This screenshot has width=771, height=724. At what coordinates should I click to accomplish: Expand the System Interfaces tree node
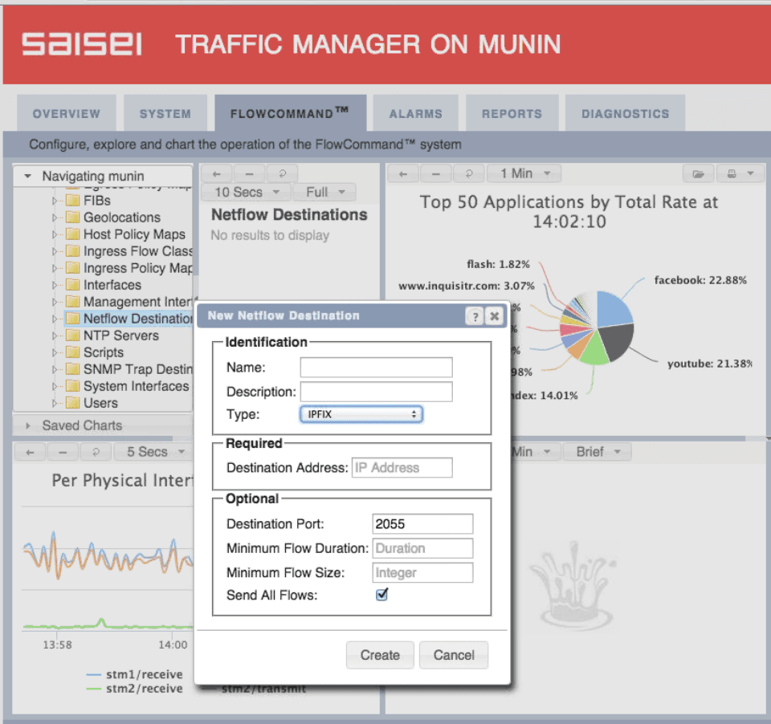pos(55,386)
